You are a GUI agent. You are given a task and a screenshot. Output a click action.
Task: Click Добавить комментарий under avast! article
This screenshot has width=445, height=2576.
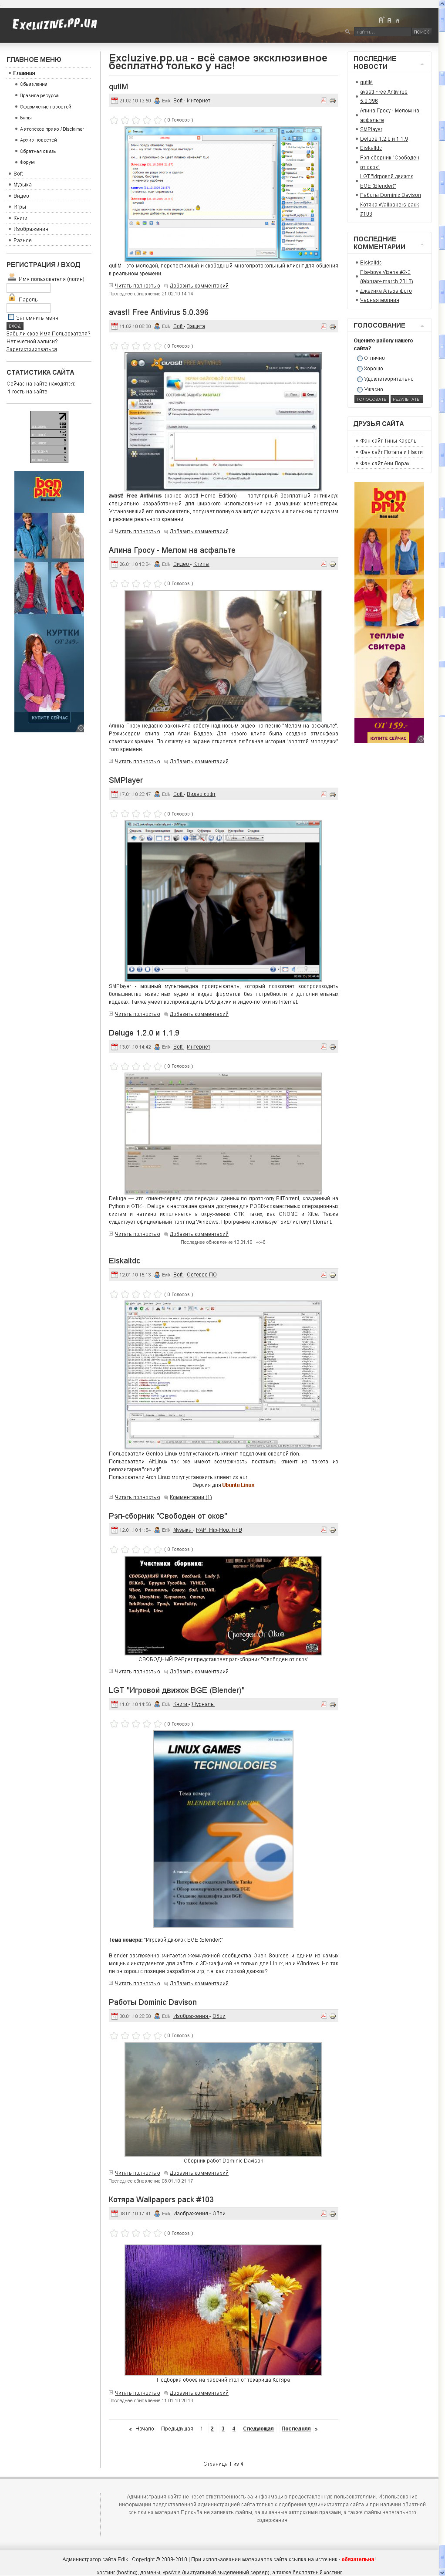[199, 532]
